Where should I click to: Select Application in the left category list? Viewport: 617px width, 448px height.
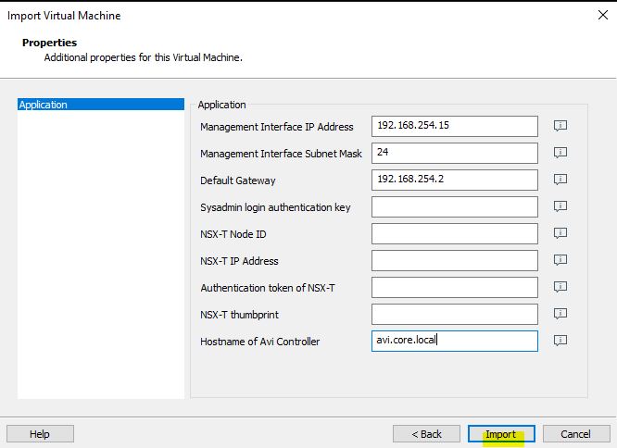click(101, 105)
